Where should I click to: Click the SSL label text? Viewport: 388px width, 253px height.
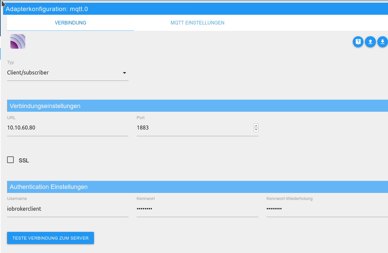pos(24,160)
